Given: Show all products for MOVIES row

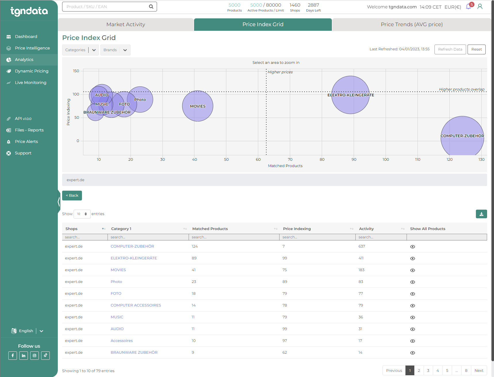Looking at the screenshot, I should [x=413, y=270].
